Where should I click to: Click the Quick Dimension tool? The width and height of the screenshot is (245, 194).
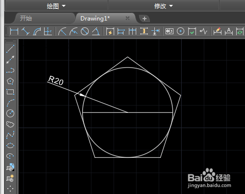click(110, 31)
